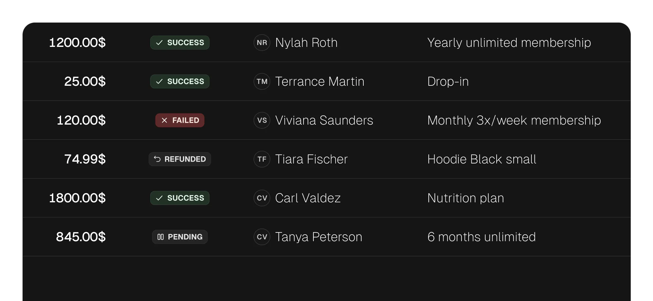Click the 74.99$ amount
This screenshot has height=301, width=653.
pos(85,159)
